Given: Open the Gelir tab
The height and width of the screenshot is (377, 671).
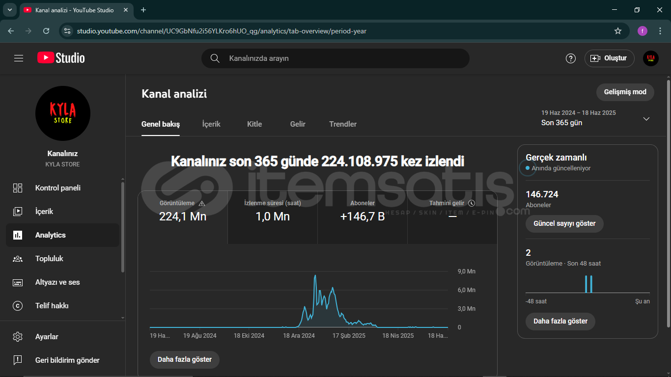Looking at the screenshot, I should click(x=298, y=124).
